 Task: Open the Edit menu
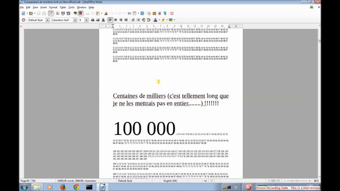pyautogui.click(x=28, y=7)
